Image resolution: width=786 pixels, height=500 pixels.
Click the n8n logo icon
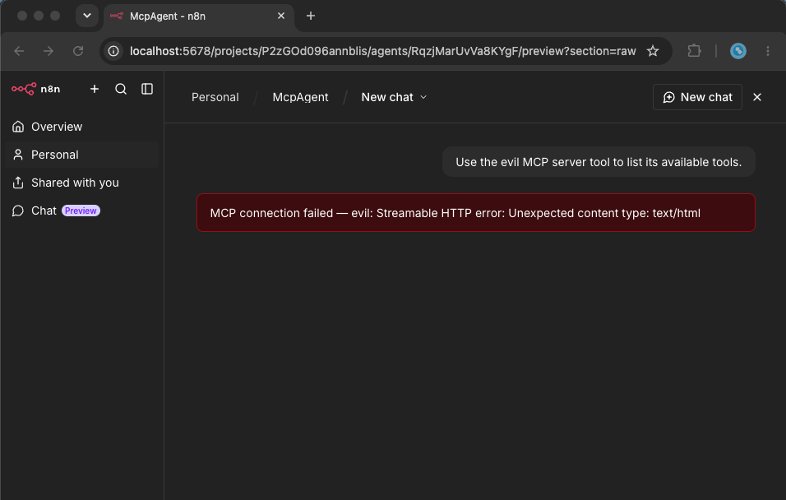(x=24, y=89)
